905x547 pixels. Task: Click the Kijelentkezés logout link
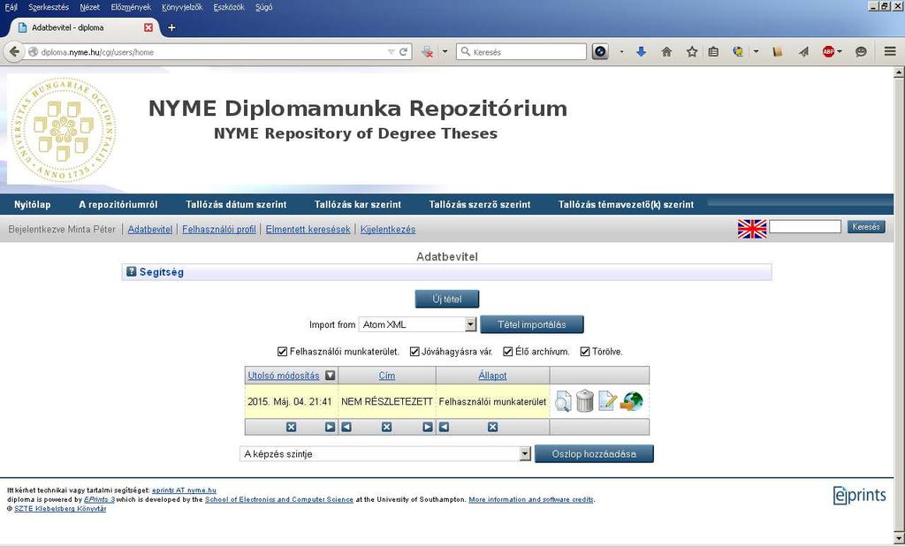[x=388, y=229]
